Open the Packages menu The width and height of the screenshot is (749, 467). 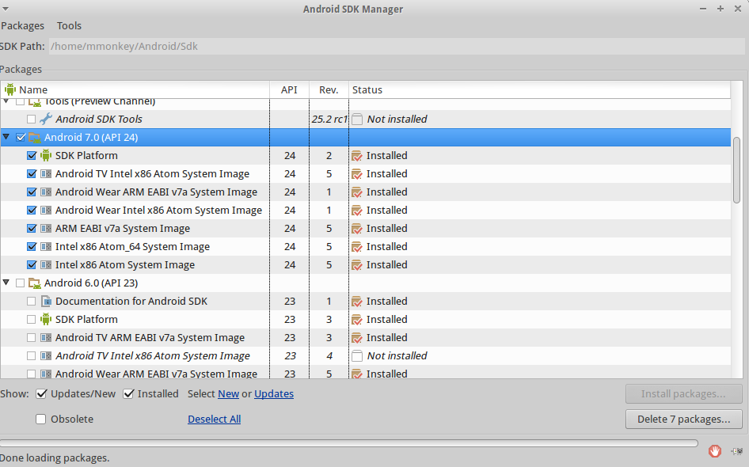(22, 26)
